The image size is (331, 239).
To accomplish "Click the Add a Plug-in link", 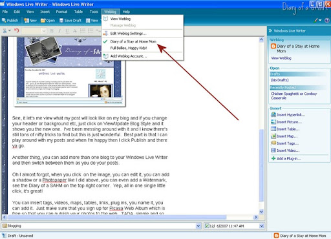I will point(289,159).
